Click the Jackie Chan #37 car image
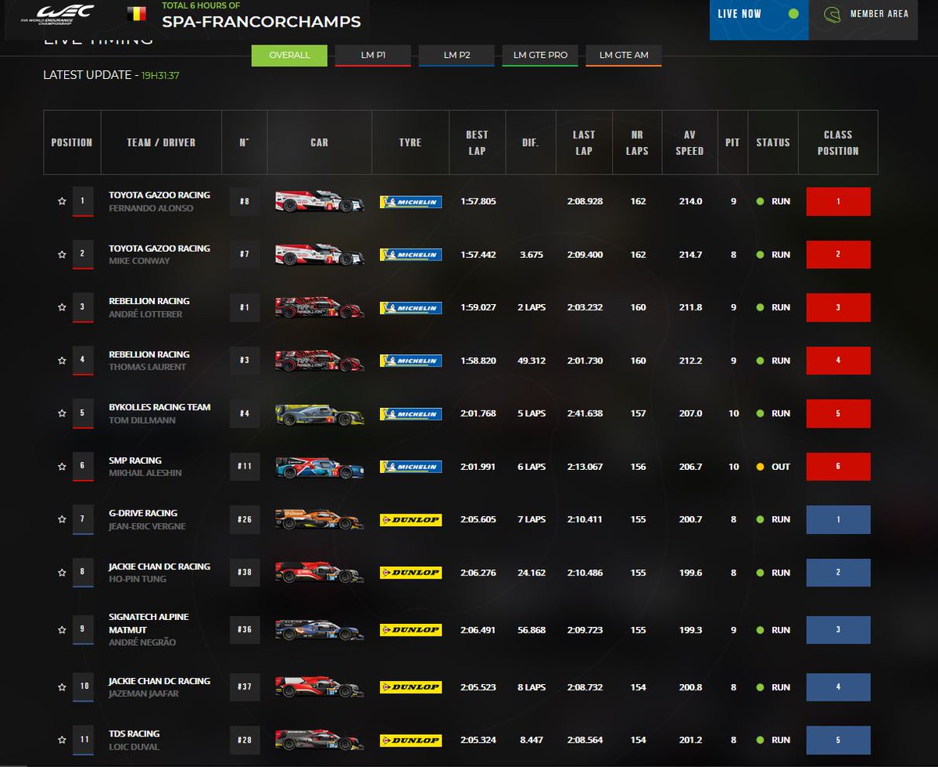The height and width of the screenshot is (767, 938). [x=320, y=687]
